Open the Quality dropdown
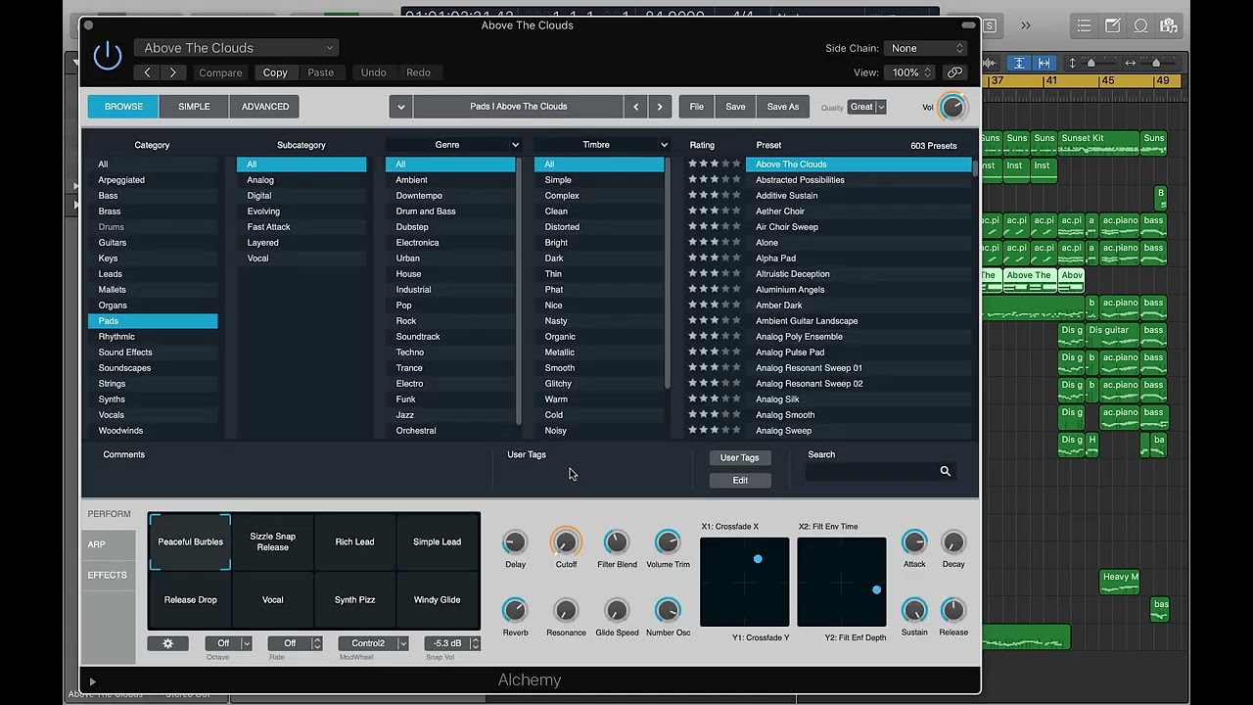Screen dimensions: 1253x705 tap(867, 107)
